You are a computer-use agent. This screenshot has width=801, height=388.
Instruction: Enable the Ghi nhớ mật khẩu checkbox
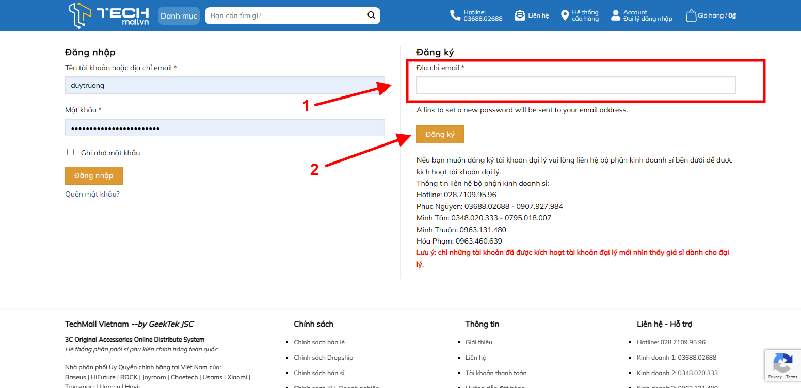[71, 152]
